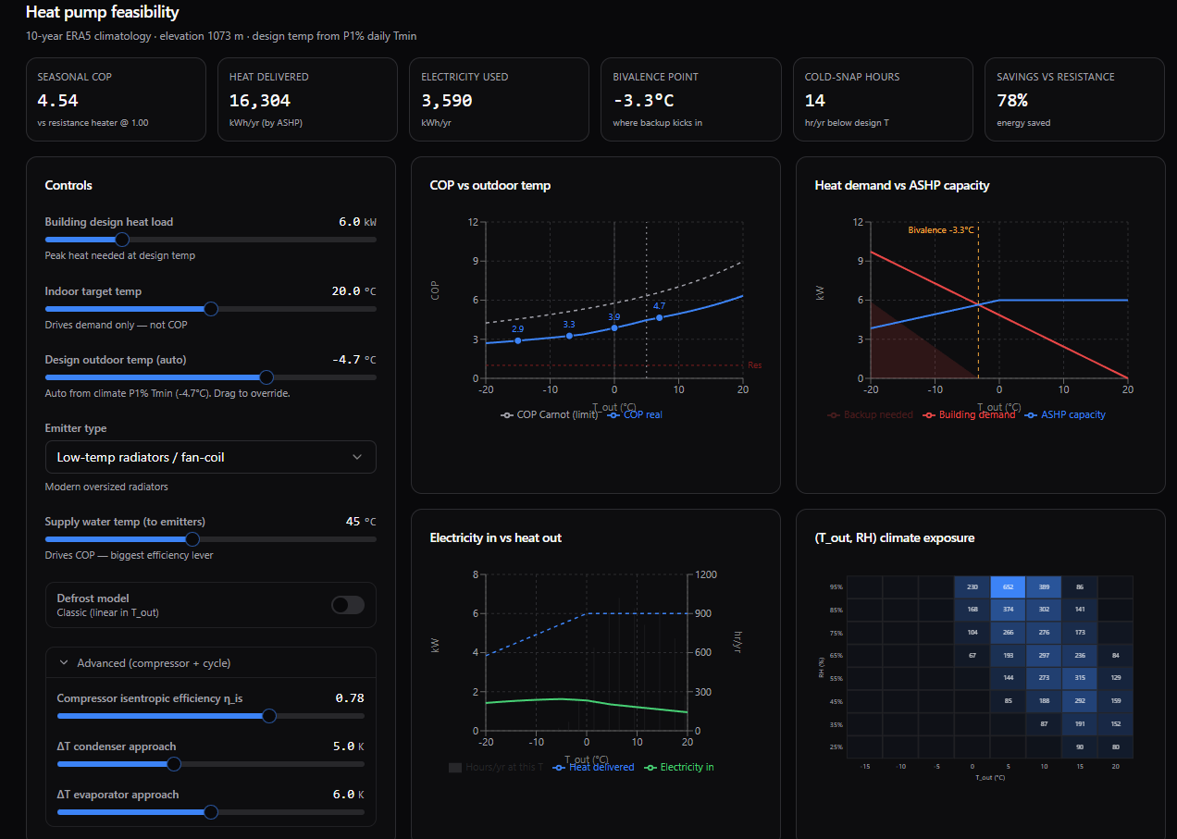Click the Heat Delivered 16,304 card

coord(307,100)
